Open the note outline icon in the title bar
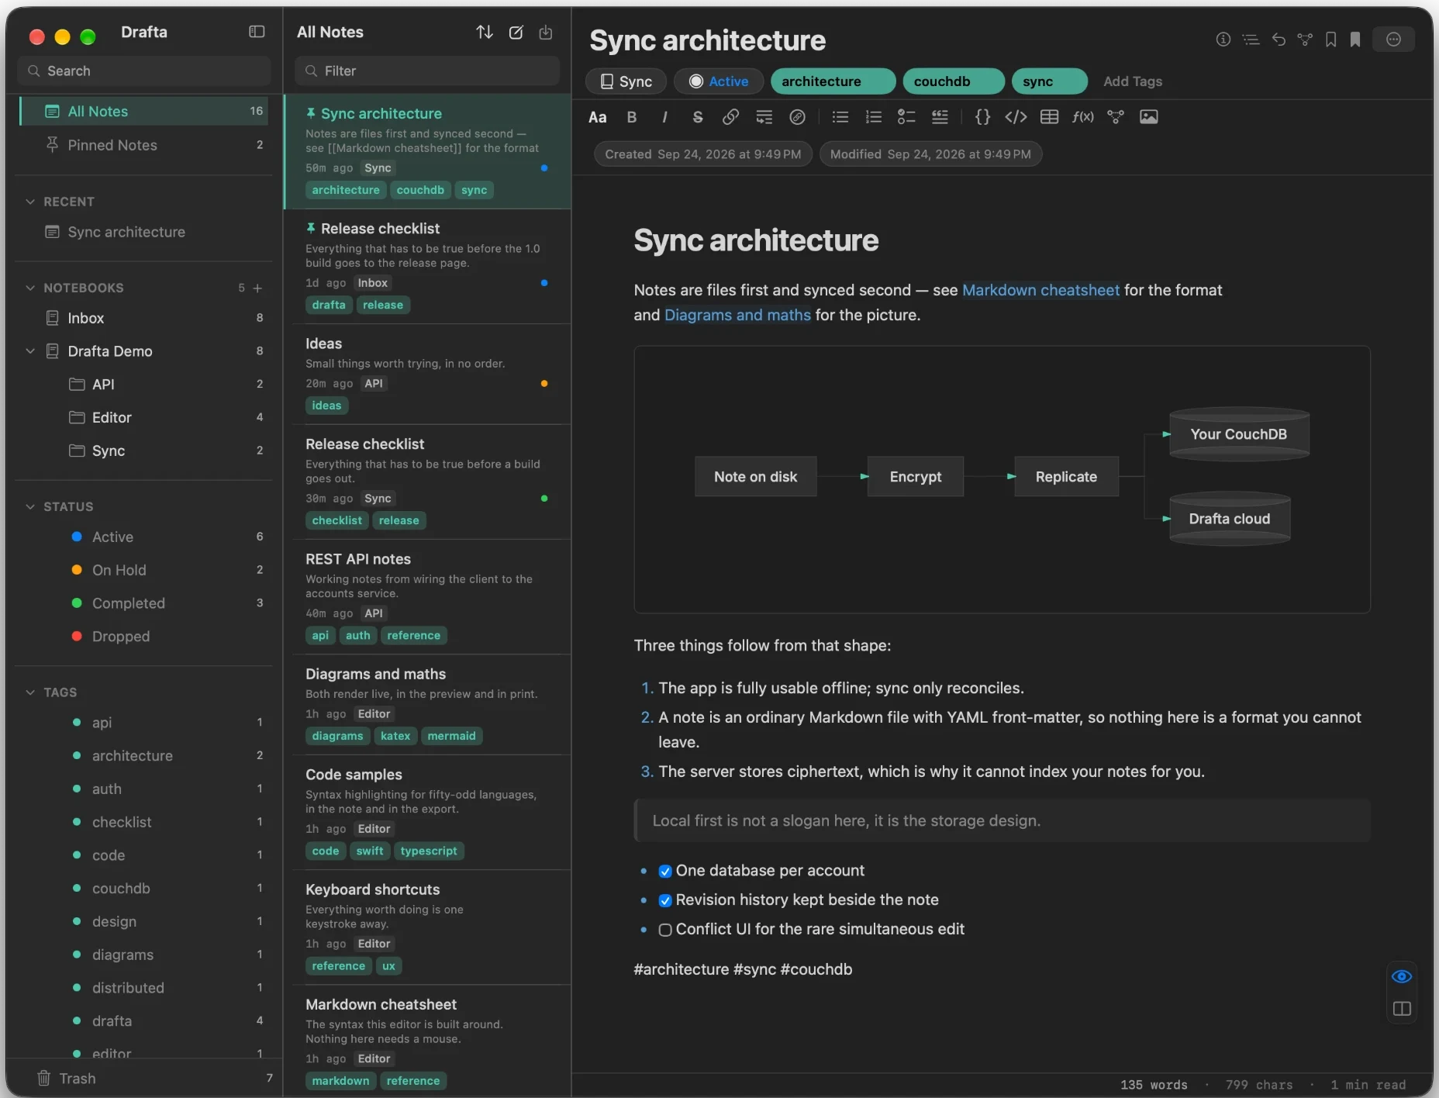1439x1098 pixels. coord(1250,40)
